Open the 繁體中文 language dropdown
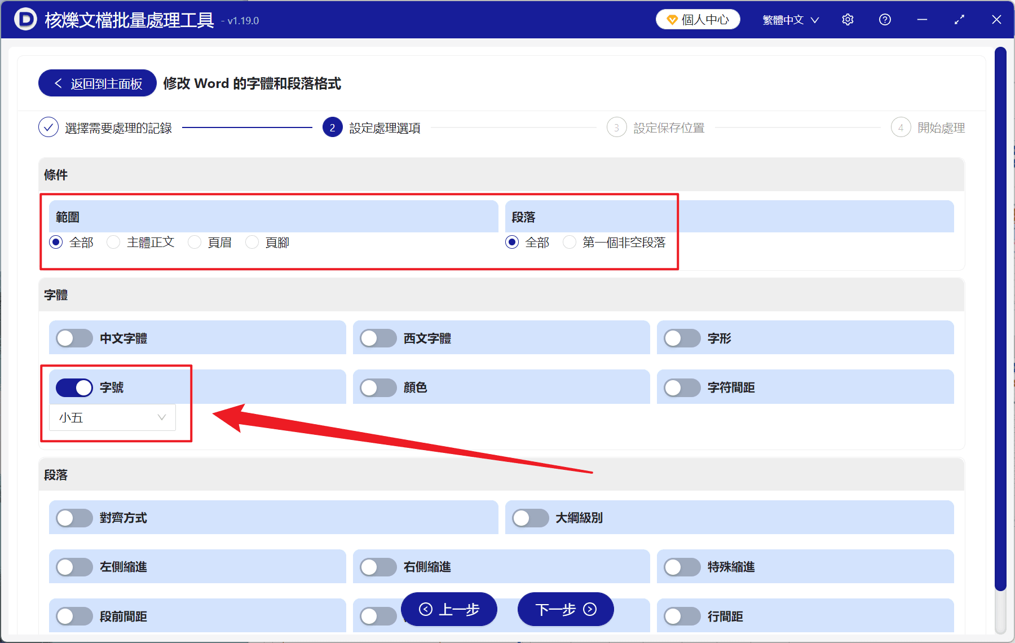1015x643 pixels. tap(789, 19)
